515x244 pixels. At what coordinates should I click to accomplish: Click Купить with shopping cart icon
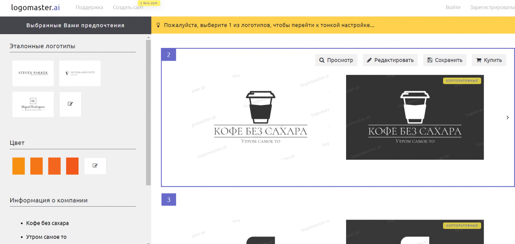(489, 60)
